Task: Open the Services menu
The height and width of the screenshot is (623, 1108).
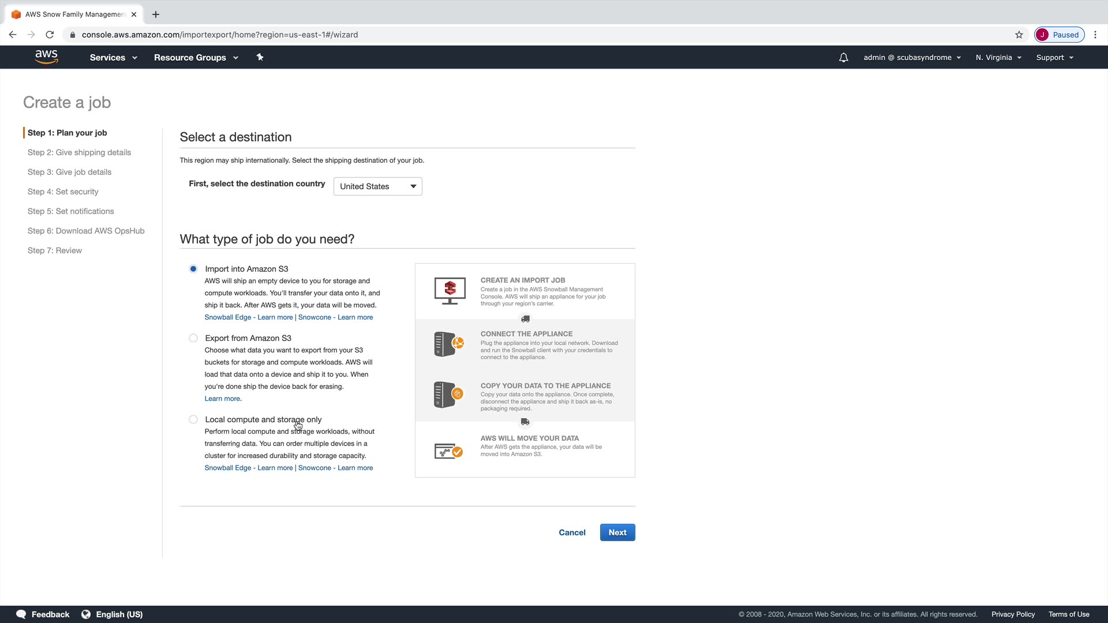Action: click(113, 58)
